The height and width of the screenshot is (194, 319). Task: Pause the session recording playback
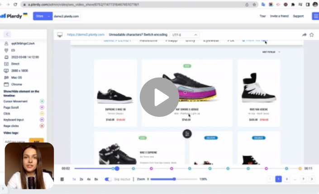click(x=62, y=179)
